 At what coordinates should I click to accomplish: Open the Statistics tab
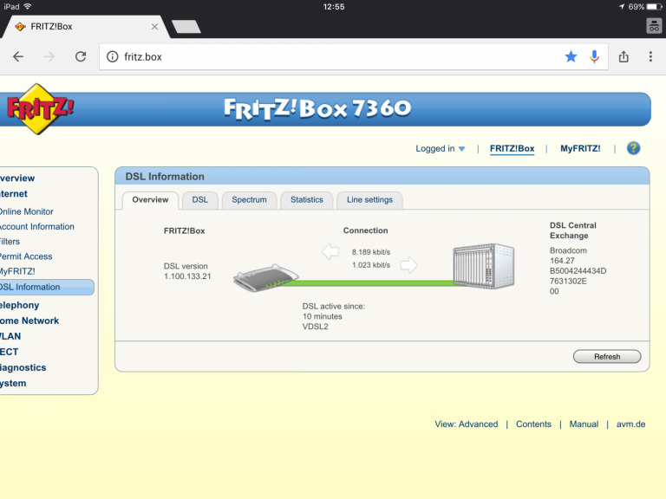pyautogui.click(x=306, y=200)
